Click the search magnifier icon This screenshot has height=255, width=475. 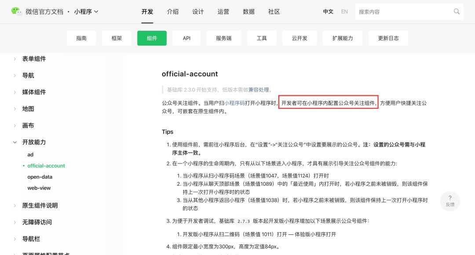(x=457, y=11)
